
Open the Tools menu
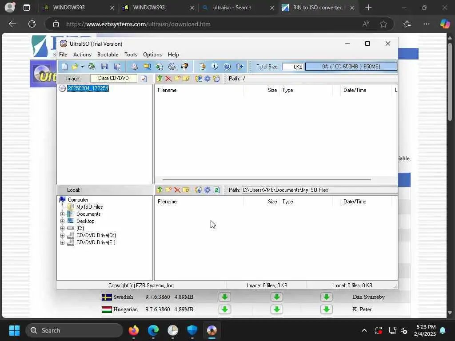pos(131,55)
